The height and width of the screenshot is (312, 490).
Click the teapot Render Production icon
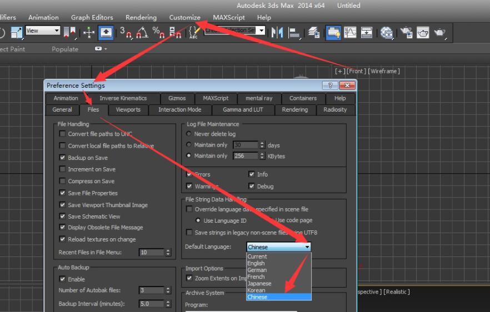pyautogui.click(x=440, y=33)
